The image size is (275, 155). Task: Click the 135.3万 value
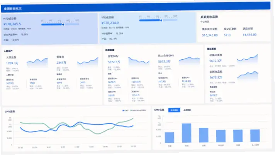tap(136, 95)
